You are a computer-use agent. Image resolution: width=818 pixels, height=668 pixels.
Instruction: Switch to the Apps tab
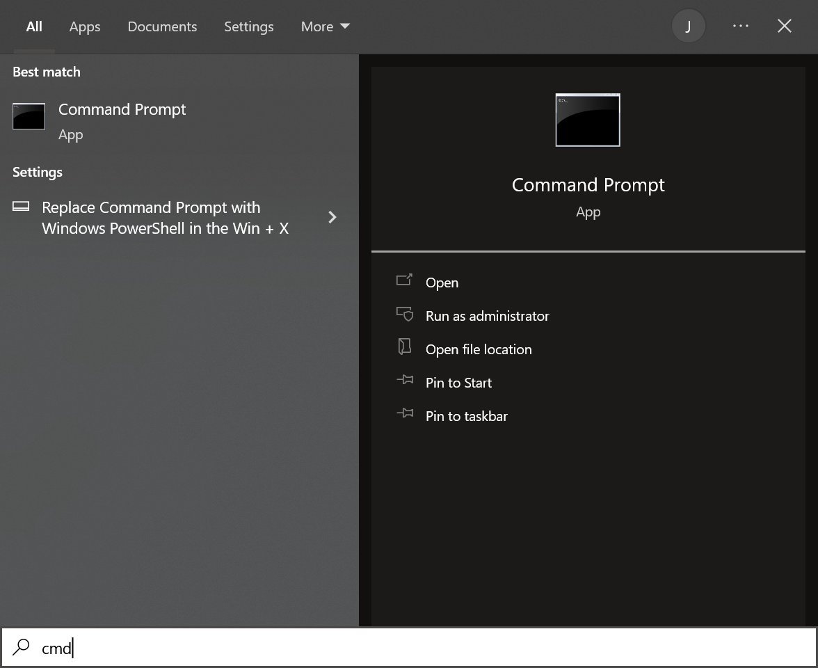click(x=85, y=26)
